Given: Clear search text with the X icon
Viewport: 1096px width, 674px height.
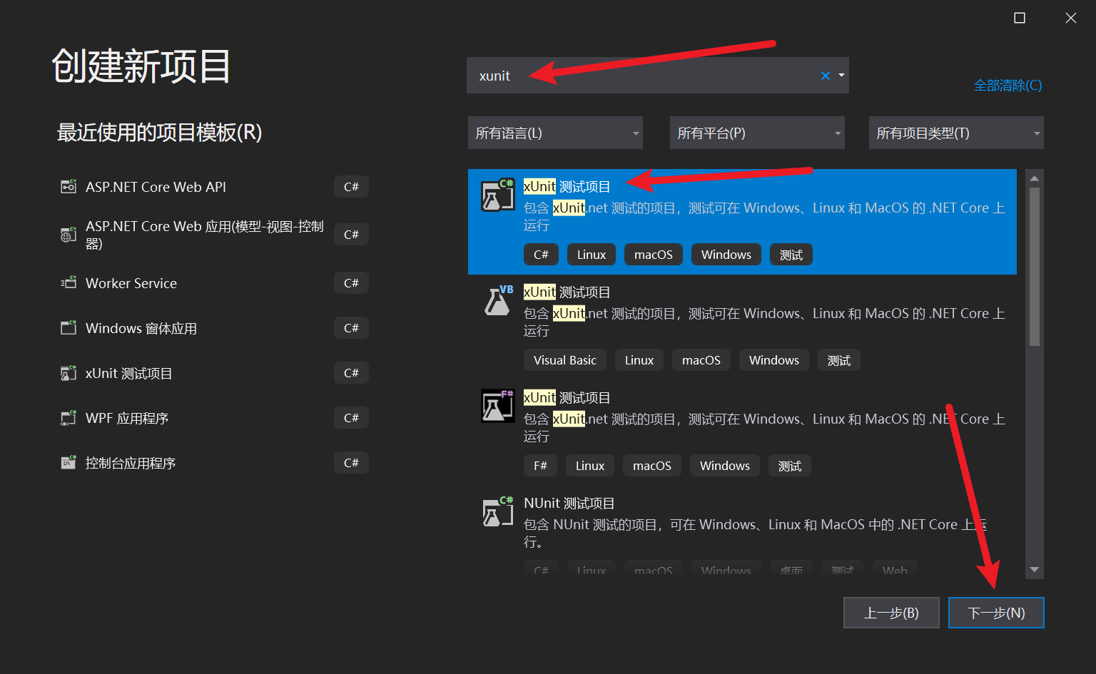Looking at the screenshot, I should [x=825, y=76].
